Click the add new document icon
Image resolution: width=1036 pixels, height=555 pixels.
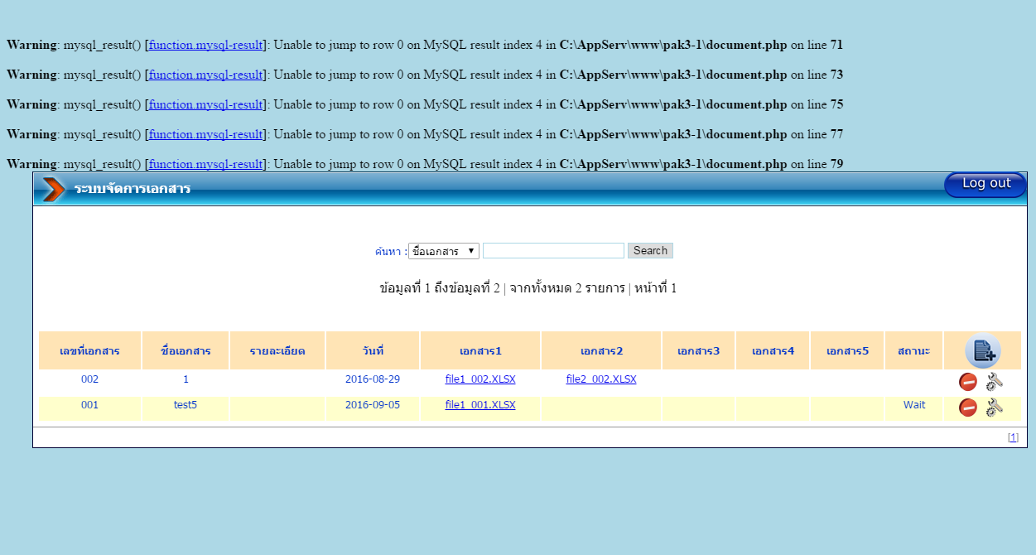[x=982, y=351]
